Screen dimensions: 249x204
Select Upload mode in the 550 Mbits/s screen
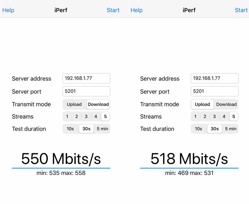(74, 104)
